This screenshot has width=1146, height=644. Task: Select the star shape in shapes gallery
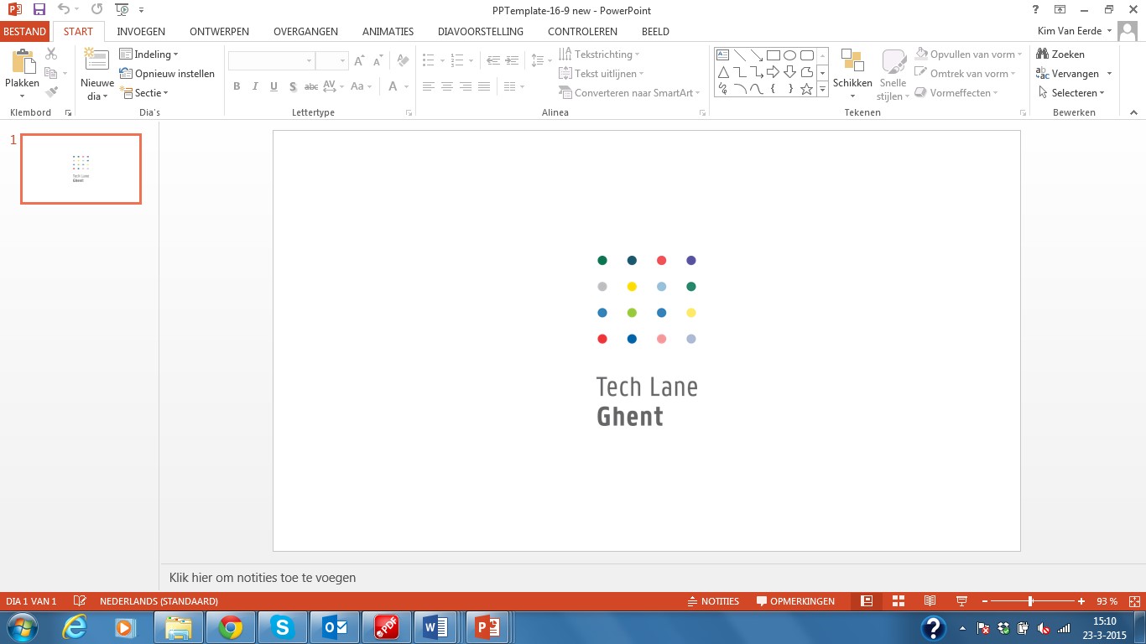click(806, 89)
